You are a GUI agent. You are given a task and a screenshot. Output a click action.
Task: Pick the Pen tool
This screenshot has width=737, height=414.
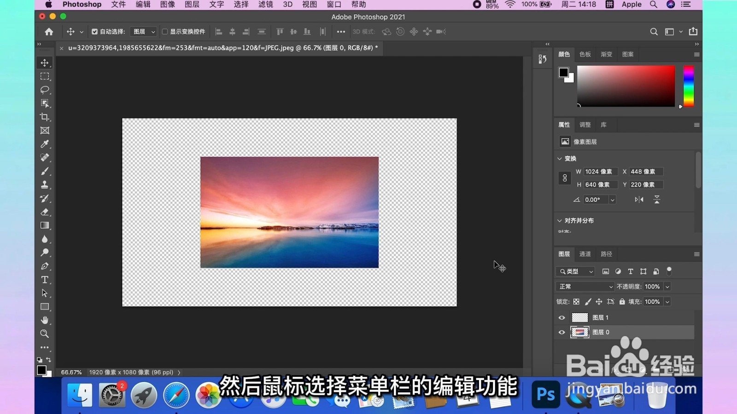(x=45, y=266)
